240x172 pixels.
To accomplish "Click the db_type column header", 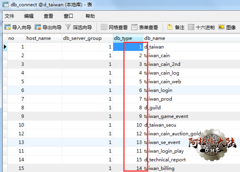I will tap(128, 38).
